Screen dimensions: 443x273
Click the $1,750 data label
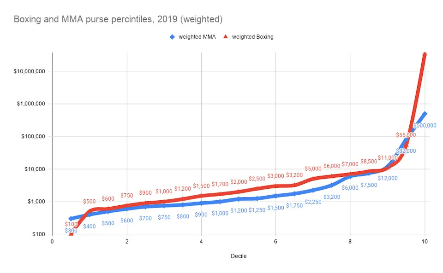[294, 205]
